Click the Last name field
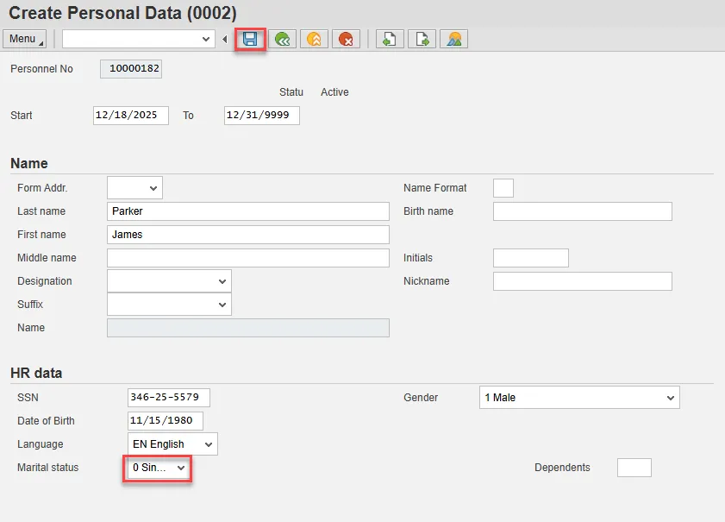725x522 pixels. [x=248, y=211]
